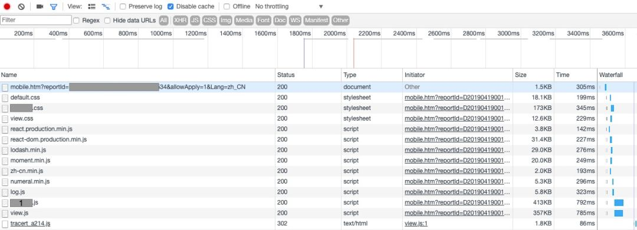This screenshot has width=637, height=230.
Task: Switch to large request rows view icon
Action: 92,6
